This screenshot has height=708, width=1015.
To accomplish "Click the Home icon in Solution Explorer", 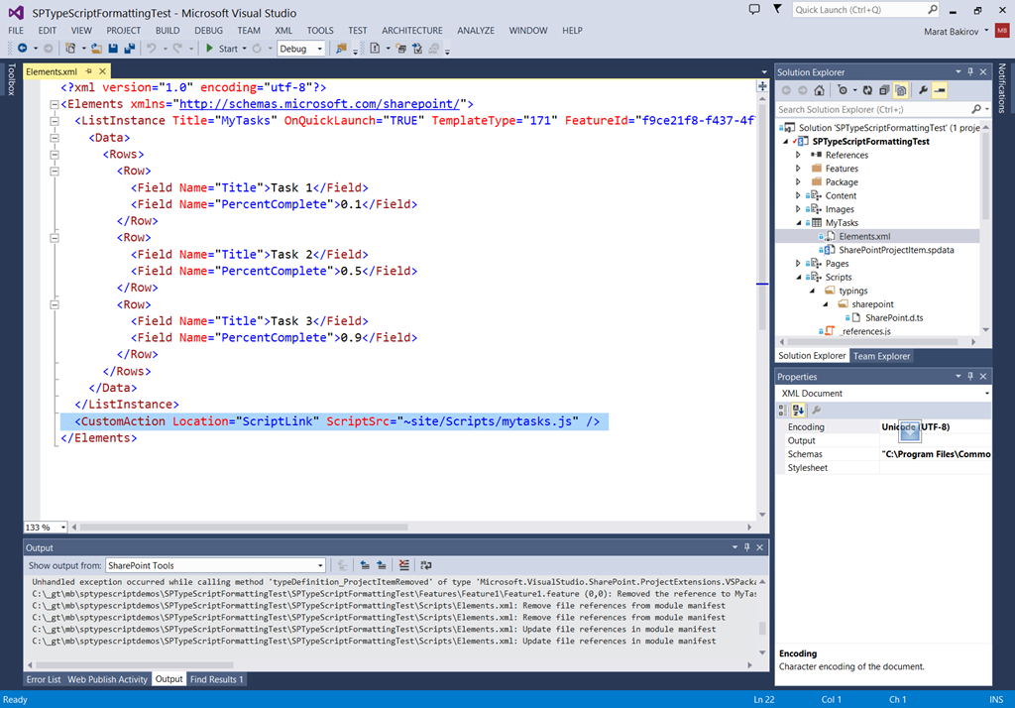I will (820, 90).
